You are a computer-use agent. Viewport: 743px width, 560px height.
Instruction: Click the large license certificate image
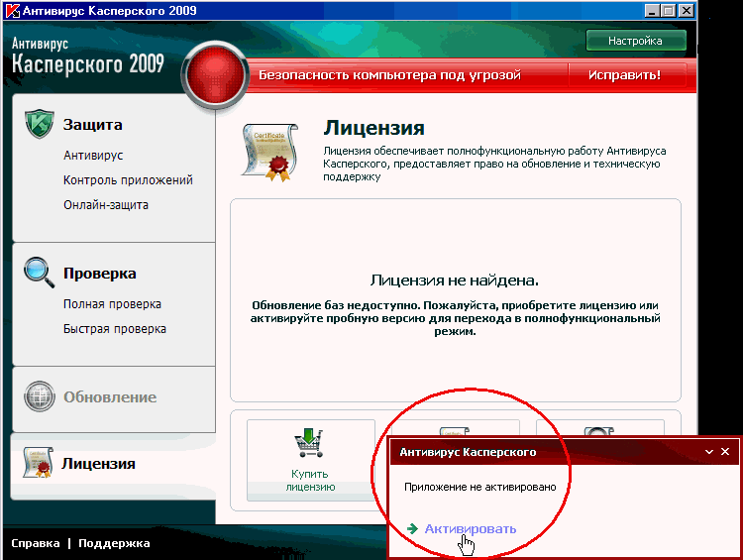(269, 153)
